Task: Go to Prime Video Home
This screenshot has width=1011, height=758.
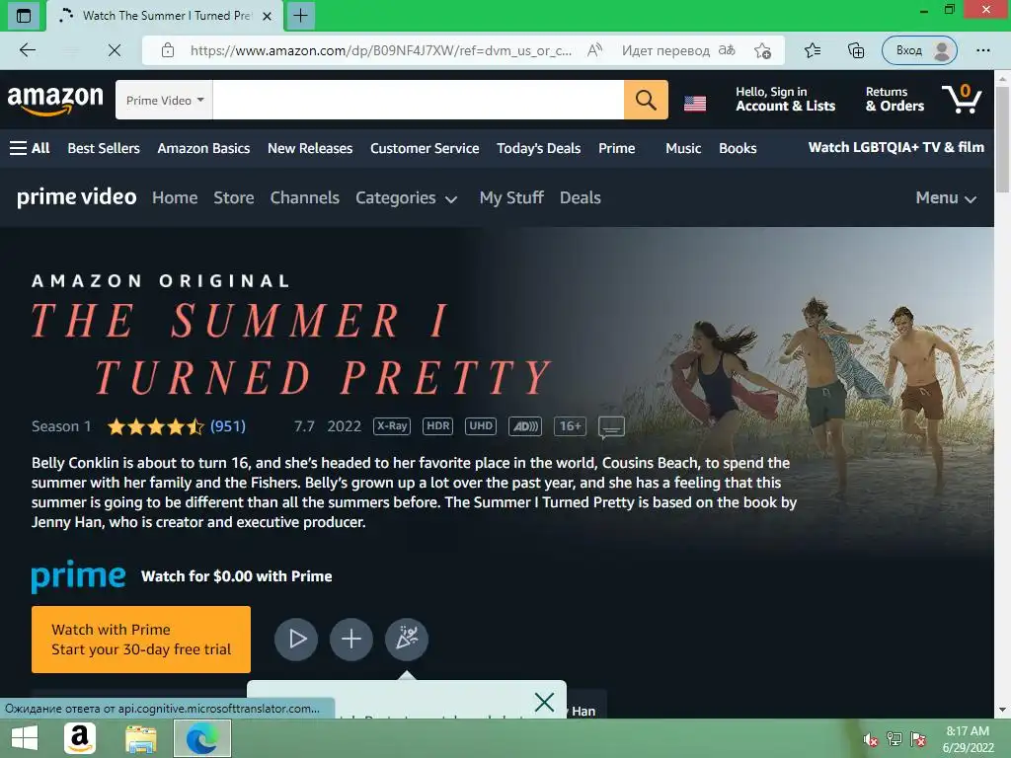Action: [x=175, y=197]
